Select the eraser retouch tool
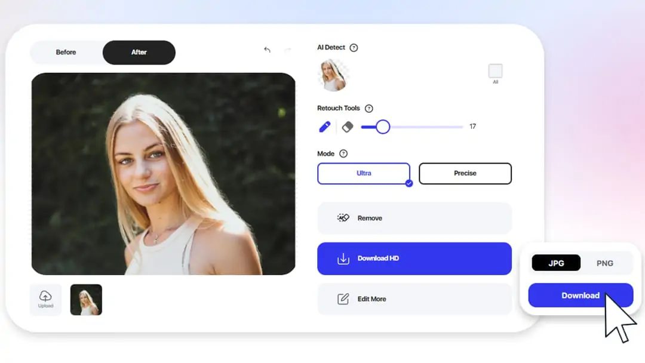This screenshot has height=363, width=645. (x=348, y=127)
